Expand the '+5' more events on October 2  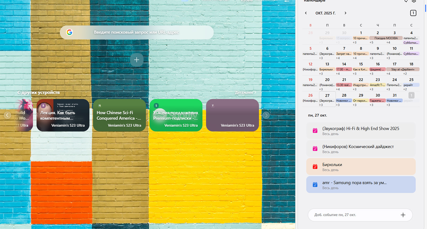371,42
